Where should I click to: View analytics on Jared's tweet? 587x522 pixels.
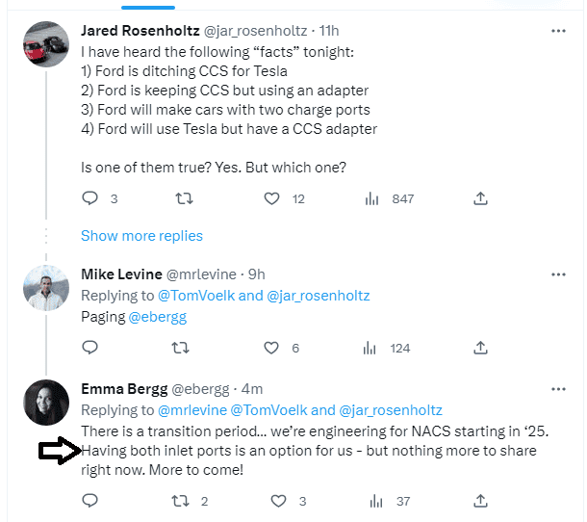click(371, 198)
